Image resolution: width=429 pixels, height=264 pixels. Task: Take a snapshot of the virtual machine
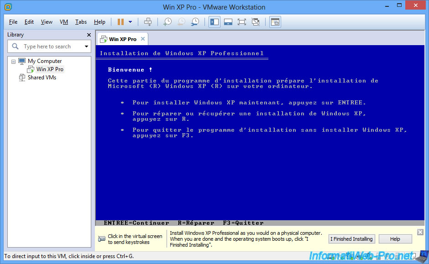167,22
